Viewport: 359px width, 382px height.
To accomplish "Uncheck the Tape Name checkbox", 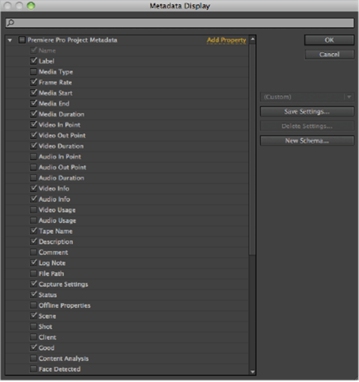I will coord(33,231).
